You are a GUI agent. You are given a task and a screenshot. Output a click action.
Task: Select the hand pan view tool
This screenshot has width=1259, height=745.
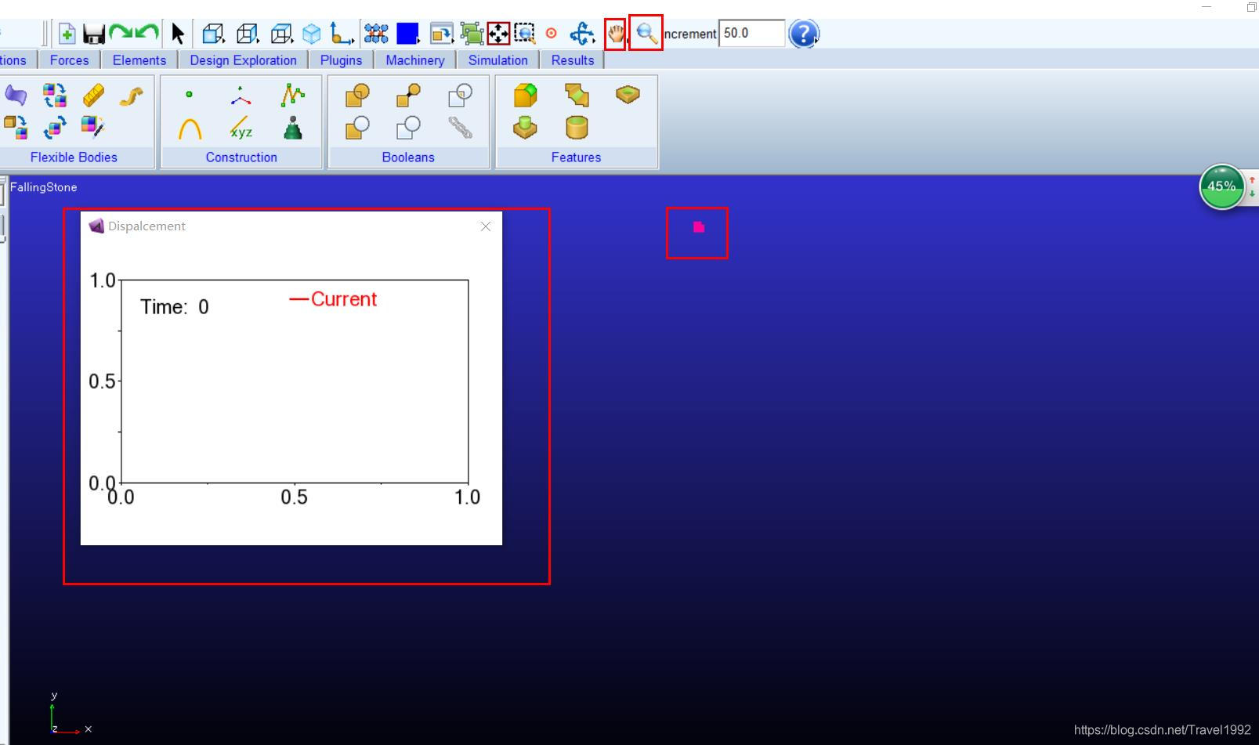pos(615,34)
